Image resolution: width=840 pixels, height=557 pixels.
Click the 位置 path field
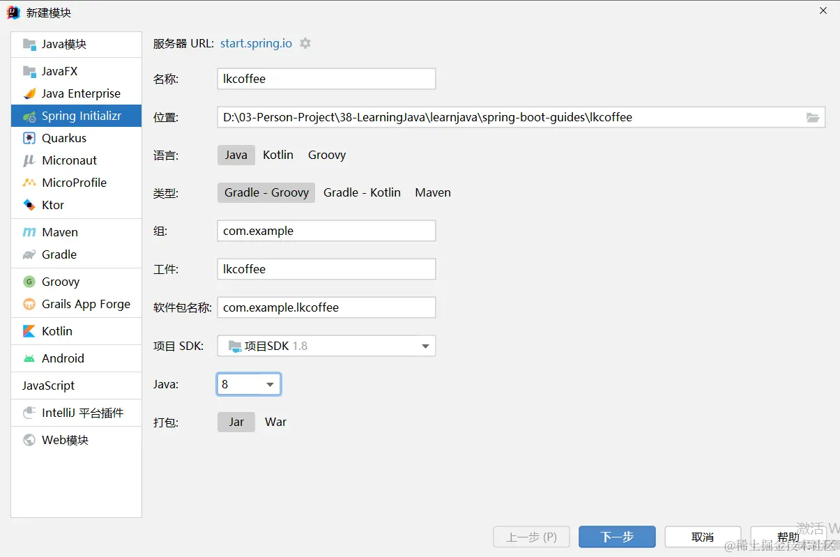tap(521, 117)
